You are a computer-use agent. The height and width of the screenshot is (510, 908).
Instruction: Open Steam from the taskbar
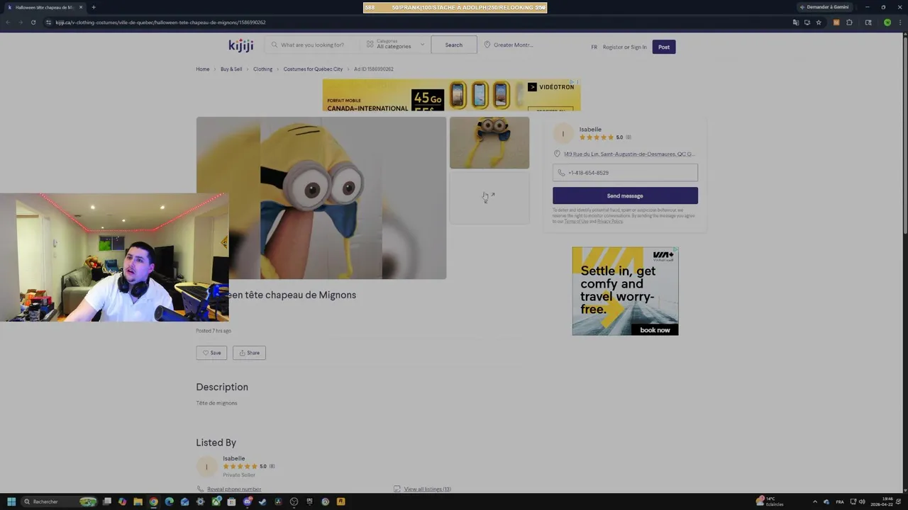(262, 501)
